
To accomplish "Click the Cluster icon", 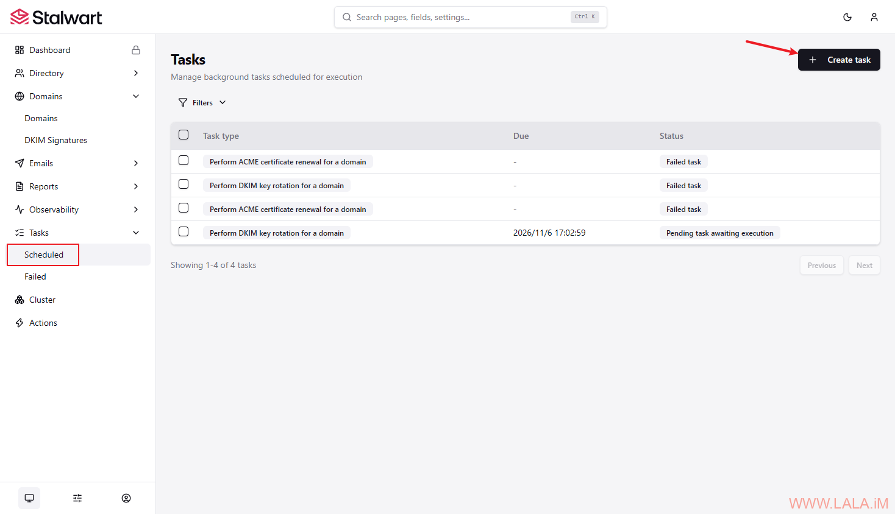I will point(20,300).
